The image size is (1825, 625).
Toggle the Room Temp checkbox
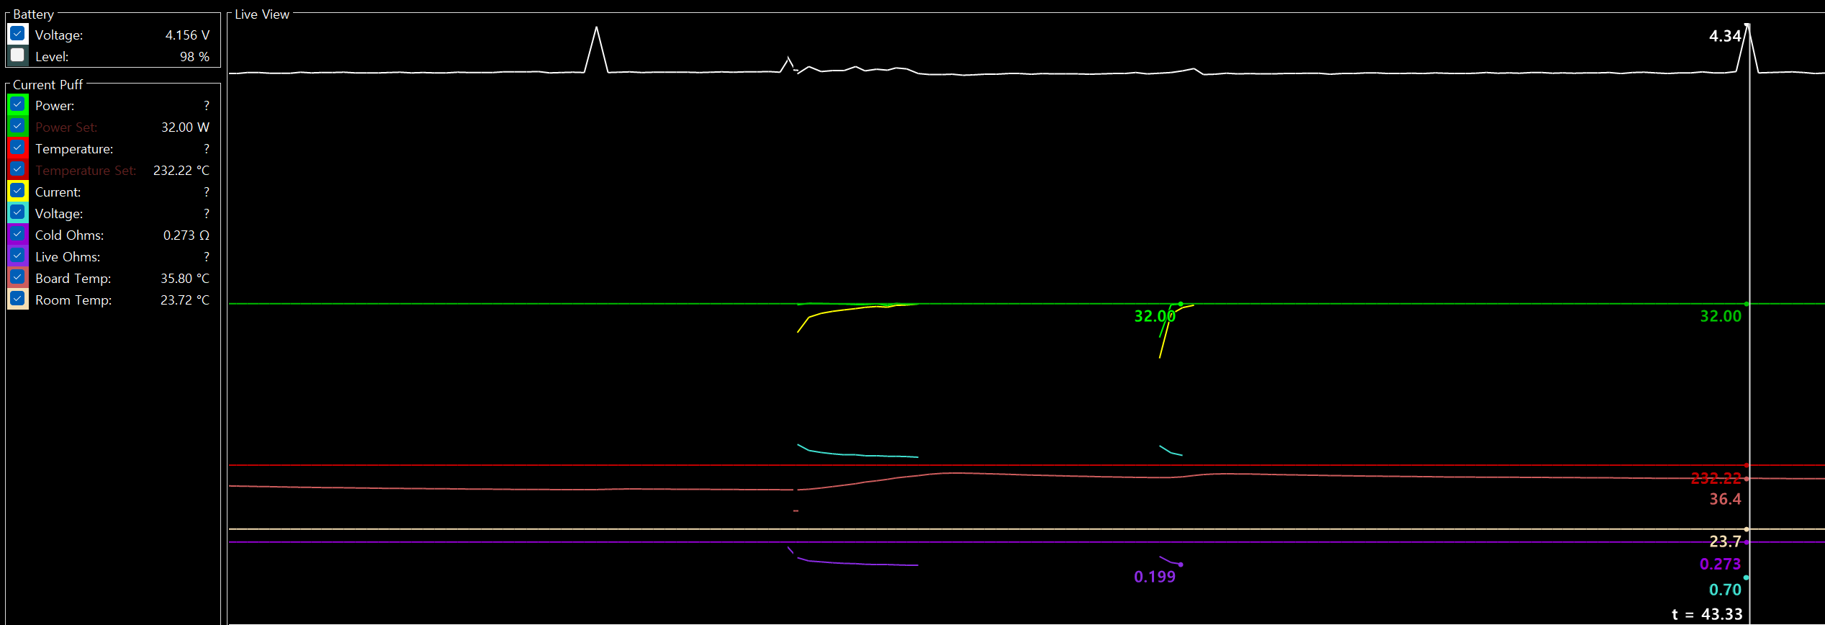point(18,299)
